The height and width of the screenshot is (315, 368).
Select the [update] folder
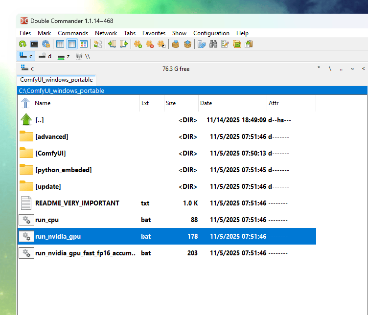click(167, 187)
